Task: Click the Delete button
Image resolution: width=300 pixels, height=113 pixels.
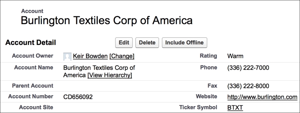Action: coord(147,43)
